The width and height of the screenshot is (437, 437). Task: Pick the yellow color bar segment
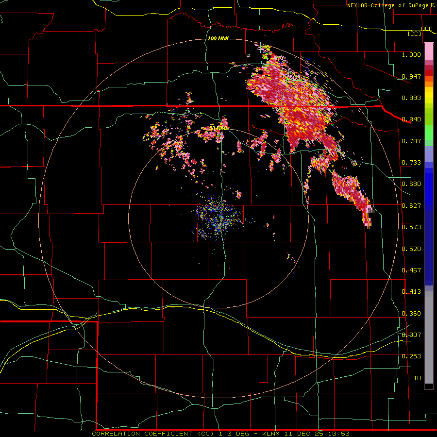429,95
